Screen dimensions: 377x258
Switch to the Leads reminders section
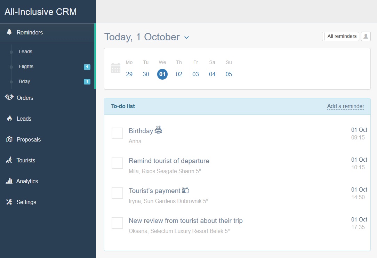25,51
